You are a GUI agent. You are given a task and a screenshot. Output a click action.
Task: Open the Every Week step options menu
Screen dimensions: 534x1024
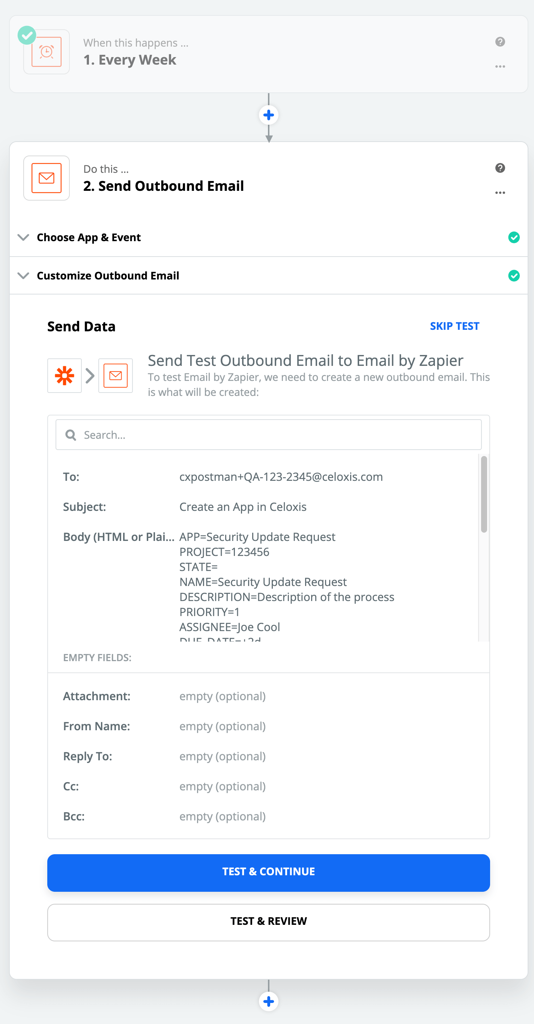pyautogui.click(x=500, y=66)
